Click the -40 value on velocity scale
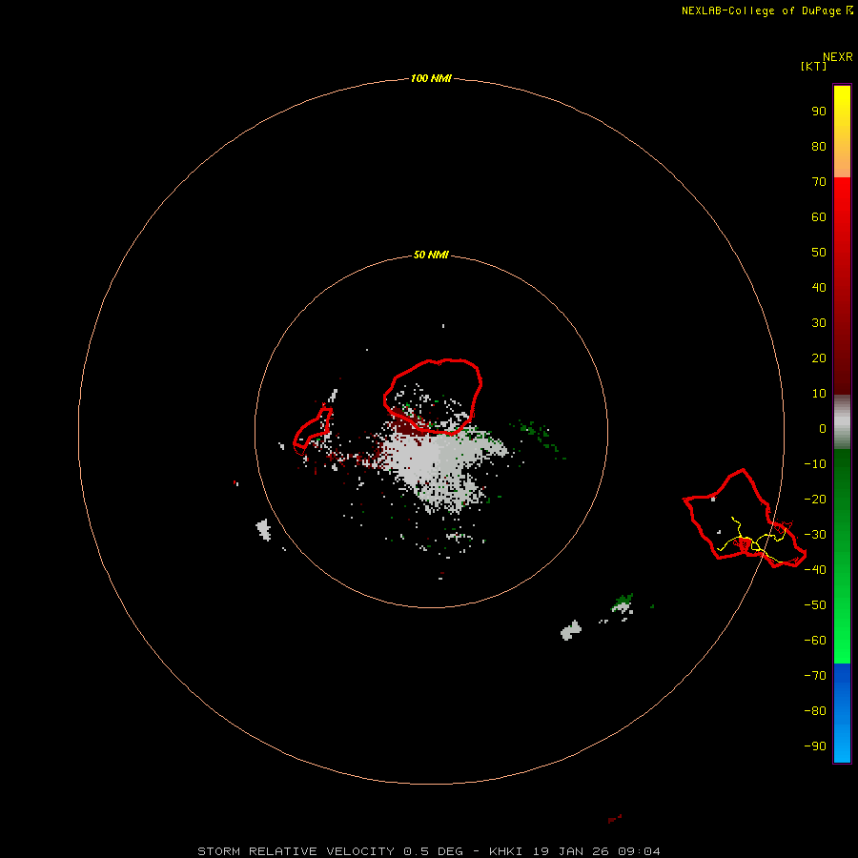Viewport: 858px width, 858px height. [x=815, y=570]
